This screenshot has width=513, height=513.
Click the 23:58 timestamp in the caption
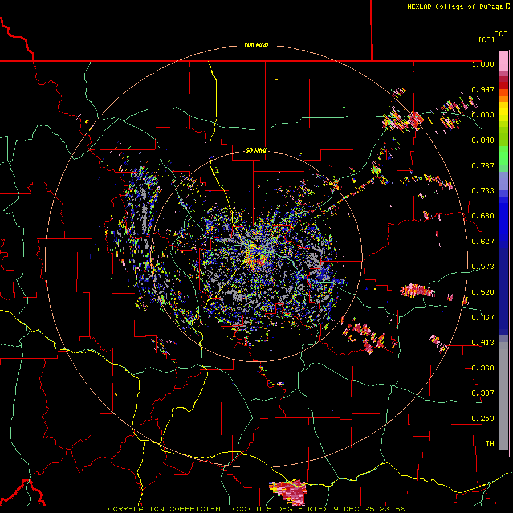tap(392, 509)
